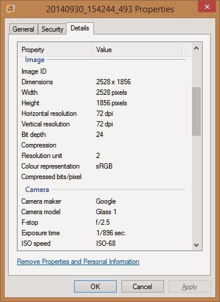Select the Bit depth label

(34, 135)
